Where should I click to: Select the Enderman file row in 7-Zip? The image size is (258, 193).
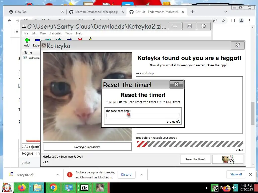tap(31, 58)
